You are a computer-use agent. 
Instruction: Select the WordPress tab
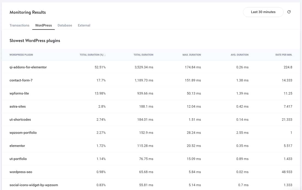pos(43,25)
